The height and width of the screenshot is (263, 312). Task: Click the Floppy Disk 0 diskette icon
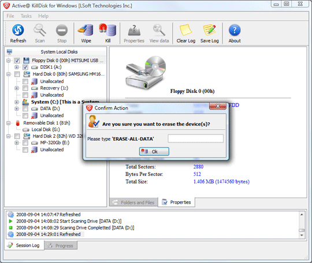pyautogui.click(x=26, y=61)
